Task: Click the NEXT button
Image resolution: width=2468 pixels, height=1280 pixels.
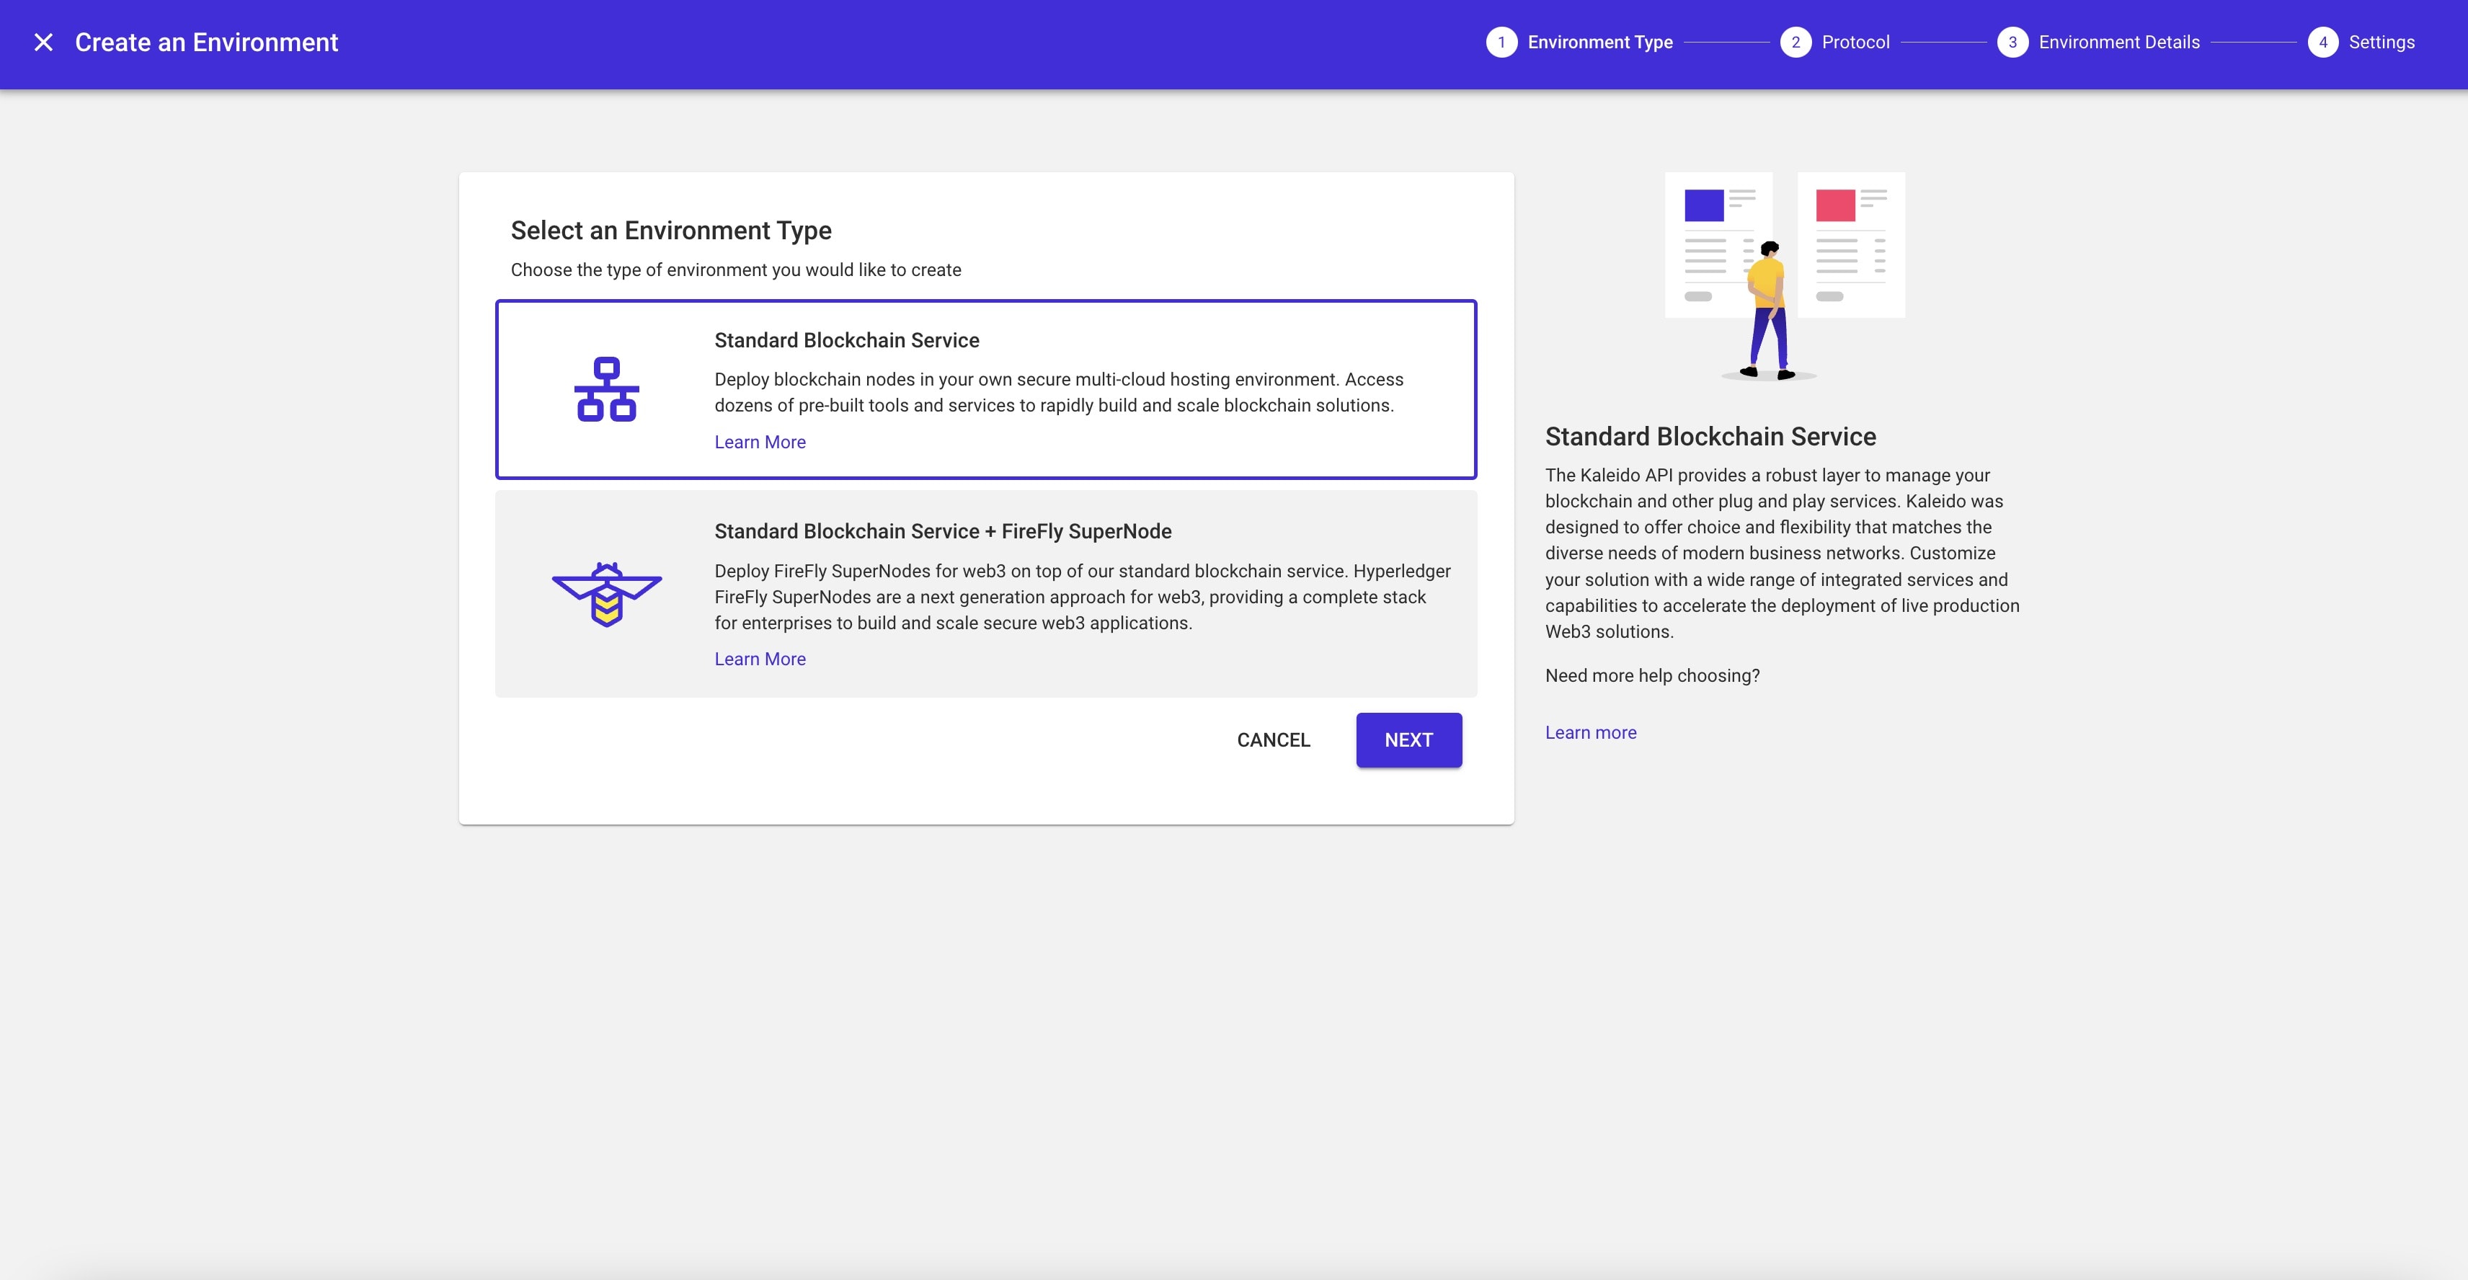Action: 1408,739
